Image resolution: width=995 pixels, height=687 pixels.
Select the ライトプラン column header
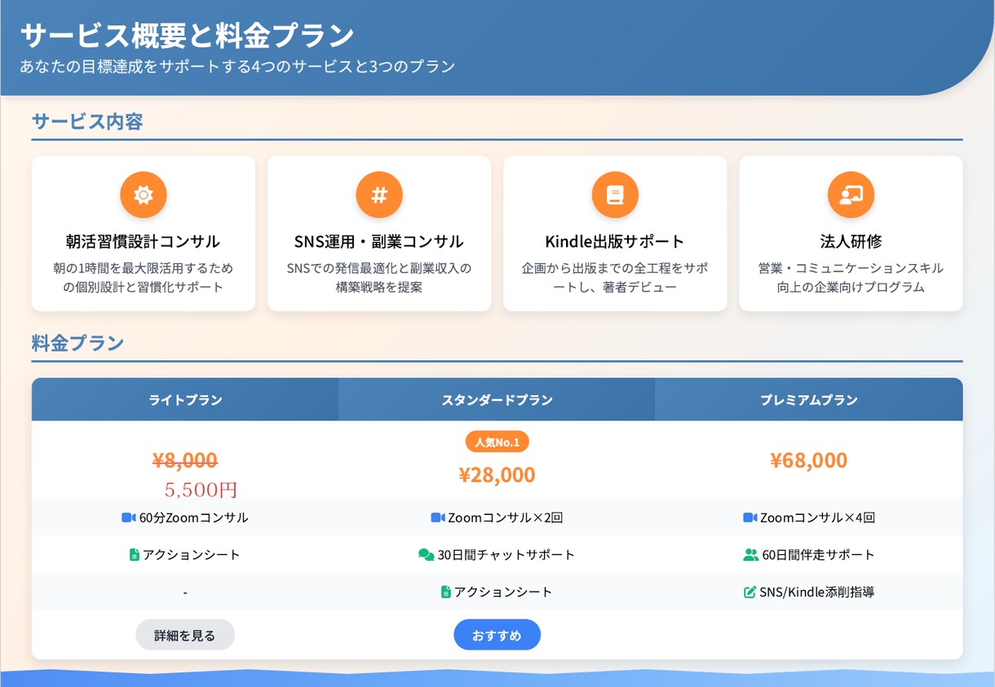coord(185,399)
